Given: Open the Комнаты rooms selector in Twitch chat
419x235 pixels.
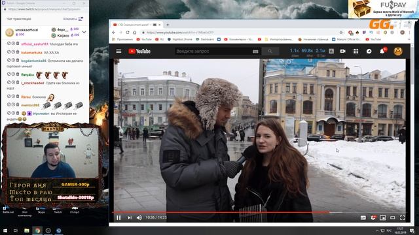Looking at the screenshot, I should point(73,19).
